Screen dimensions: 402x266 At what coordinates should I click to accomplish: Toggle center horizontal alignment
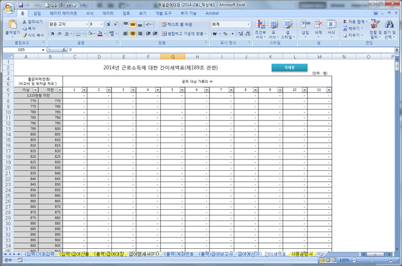133,34
